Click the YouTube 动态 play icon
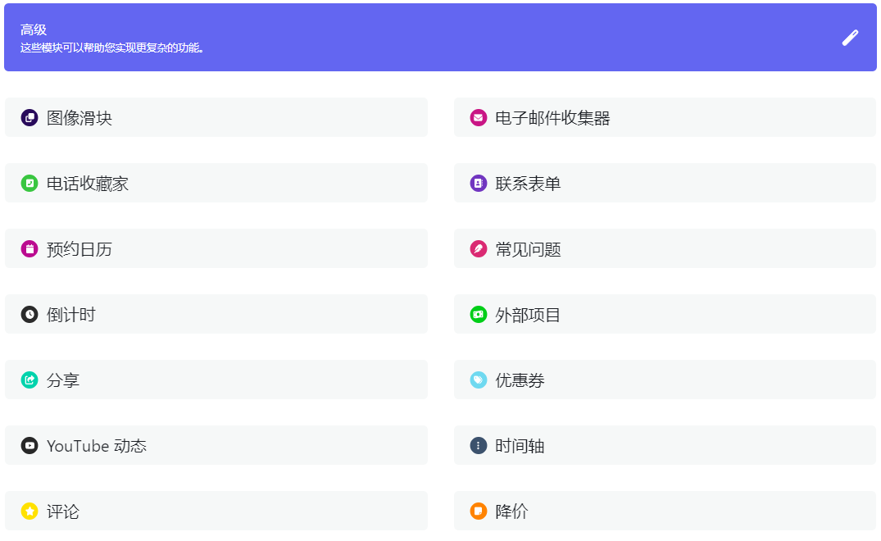The height and width of the screenshot is (541, 881). click(30, 446)
